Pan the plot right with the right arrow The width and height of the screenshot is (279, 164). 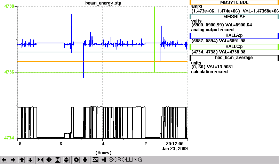point(13,160)
